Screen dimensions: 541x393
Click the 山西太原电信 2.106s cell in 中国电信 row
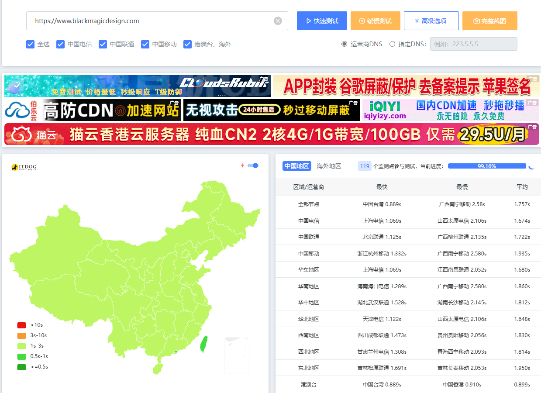pos(462,221)
